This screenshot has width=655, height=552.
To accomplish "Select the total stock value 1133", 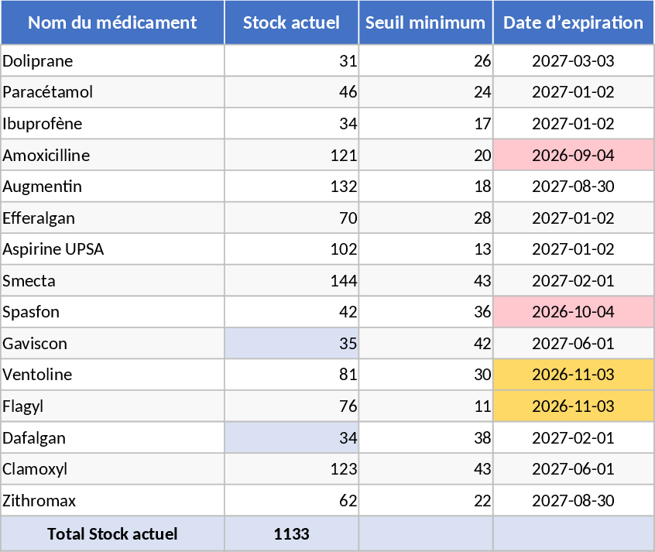I will point(291,533).
